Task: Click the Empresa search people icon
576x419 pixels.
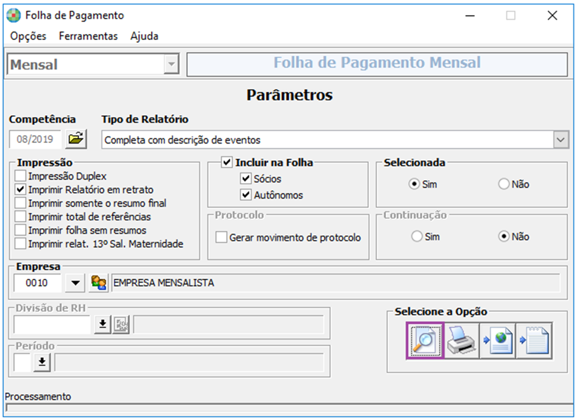Action: point(99,283)
